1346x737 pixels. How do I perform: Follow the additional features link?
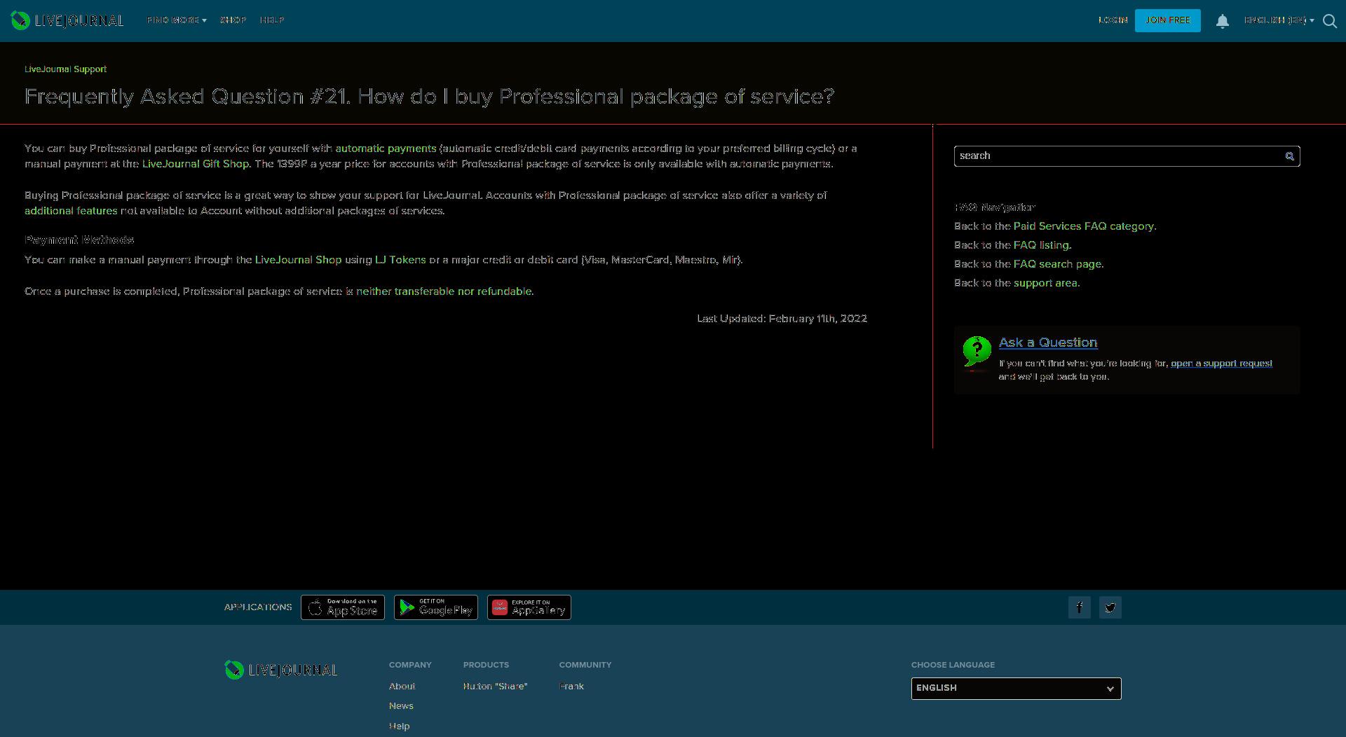click(x=71, y=211)
